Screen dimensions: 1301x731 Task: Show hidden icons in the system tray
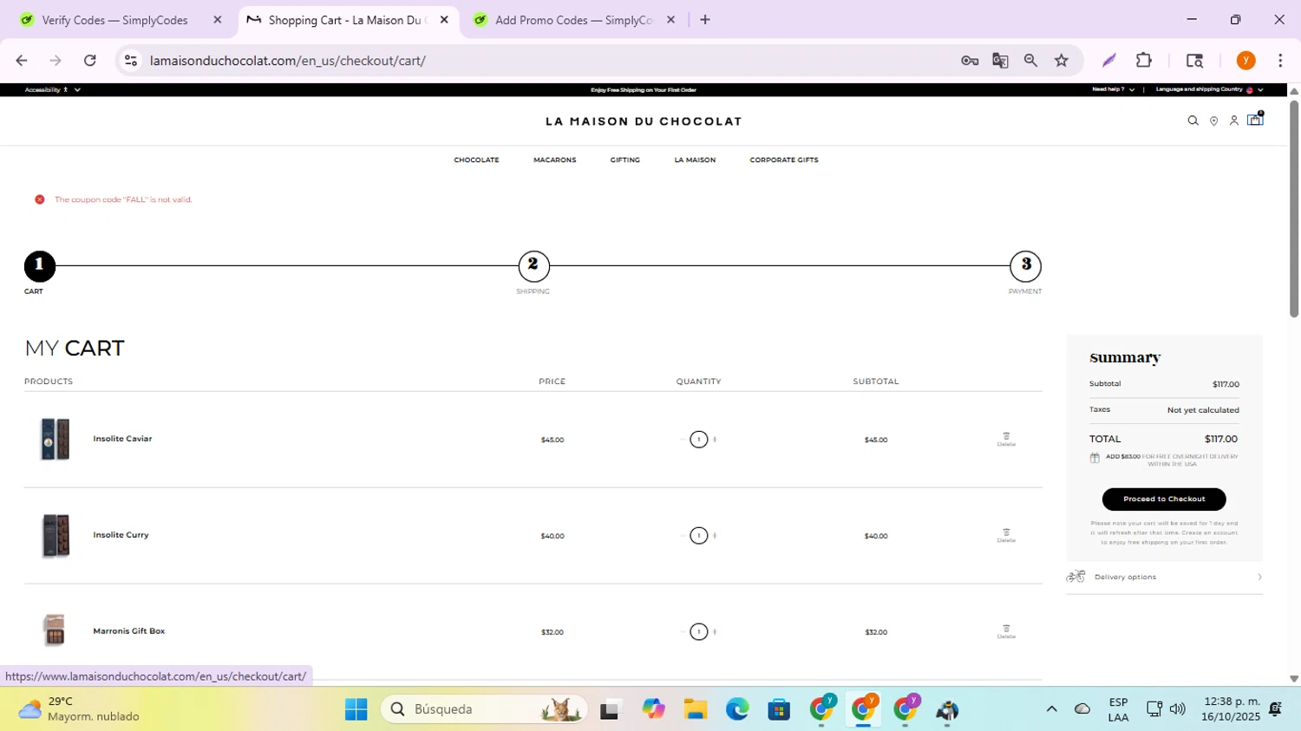click(1051, 709)
